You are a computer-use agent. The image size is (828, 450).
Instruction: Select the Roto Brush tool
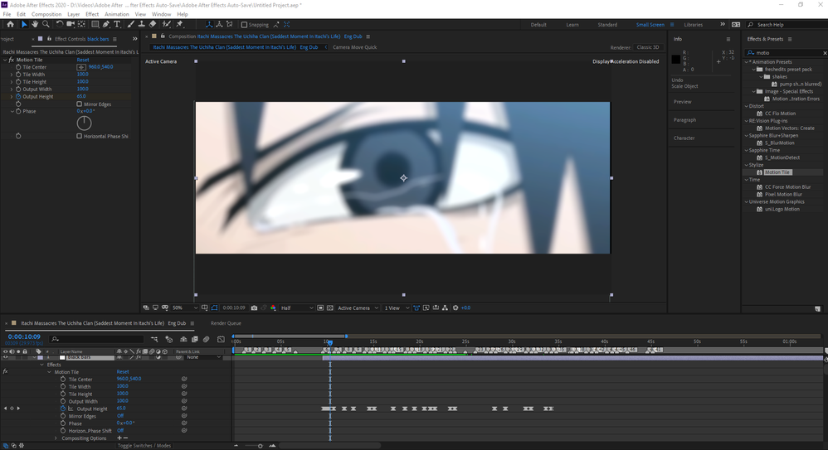[166, 24]
